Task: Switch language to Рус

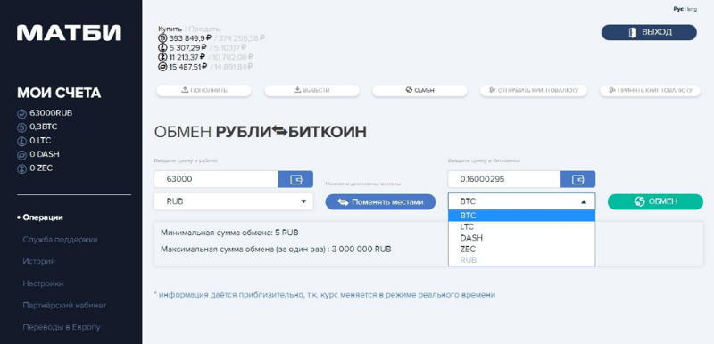Action: [678, 9]
